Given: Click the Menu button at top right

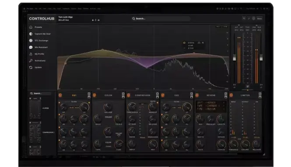Looking at the screenshot, I should pyautogui.click(x=259, y=18).
